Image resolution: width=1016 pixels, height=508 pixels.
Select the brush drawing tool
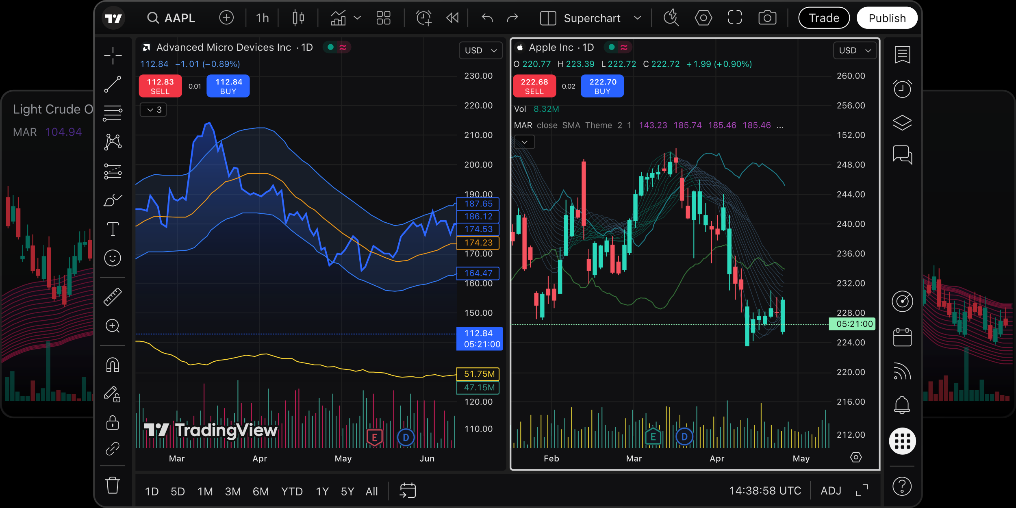pos(113,200)
